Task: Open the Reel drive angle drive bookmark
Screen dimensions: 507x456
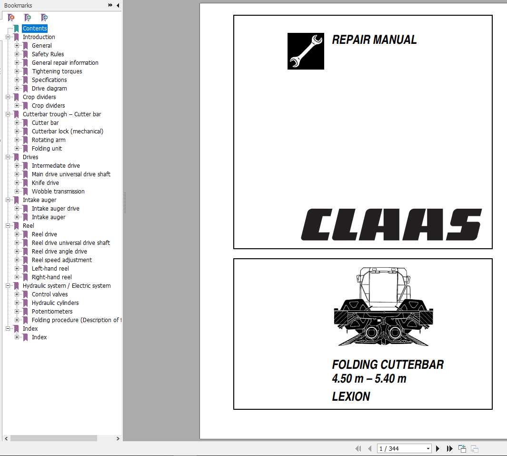Action: 60,252
